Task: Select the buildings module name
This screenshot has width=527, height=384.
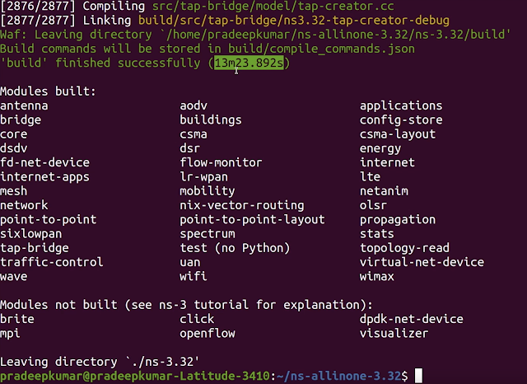Action: [x=211, y=119]
